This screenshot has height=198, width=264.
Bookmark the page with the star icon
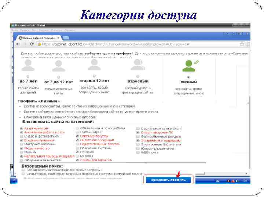click(242, 44)
